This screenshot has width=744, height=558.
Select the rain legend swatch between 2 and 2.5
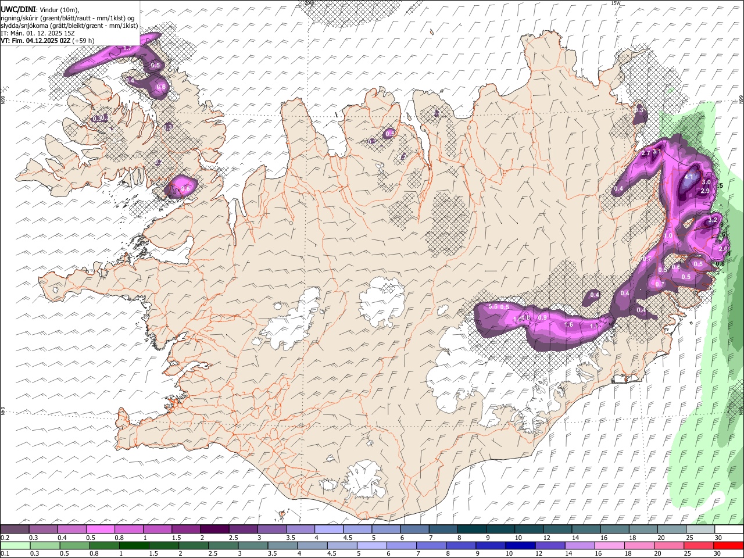point(193,545)
